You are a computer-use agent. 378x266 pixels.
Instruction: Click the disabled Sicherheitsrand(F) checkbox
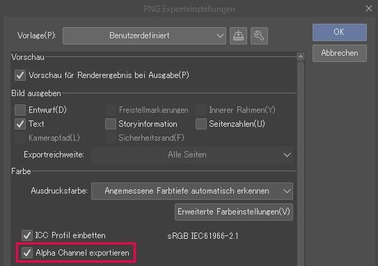point(111,138)
